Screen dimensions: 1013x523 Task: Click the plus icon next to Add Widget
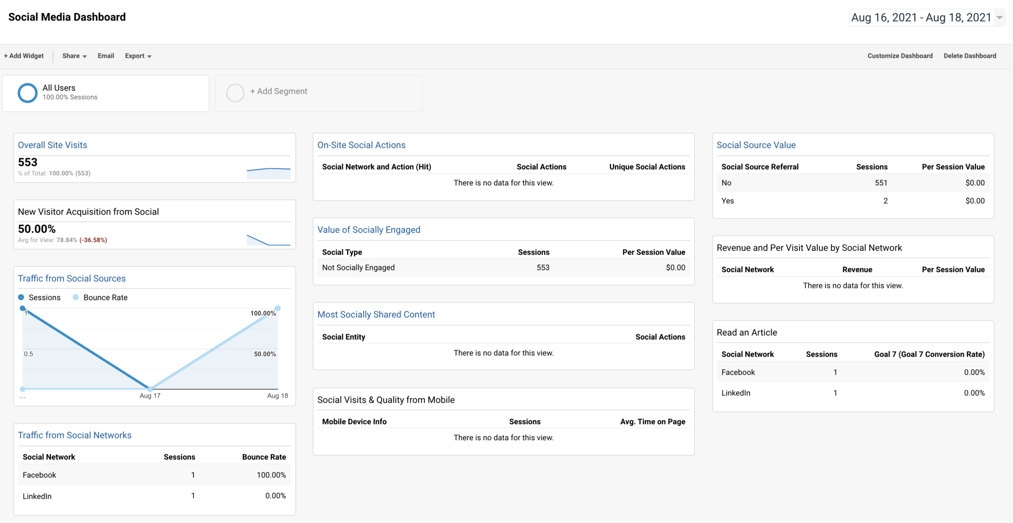point(6,56)
